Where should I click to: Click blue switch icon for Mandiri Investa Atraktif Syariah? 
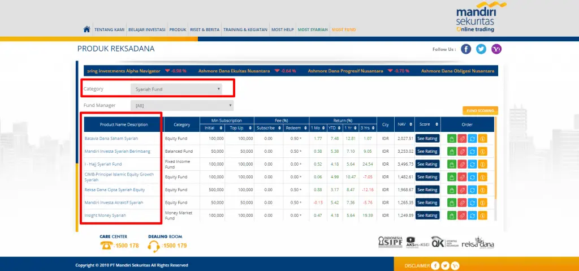(x=472, y=203)
